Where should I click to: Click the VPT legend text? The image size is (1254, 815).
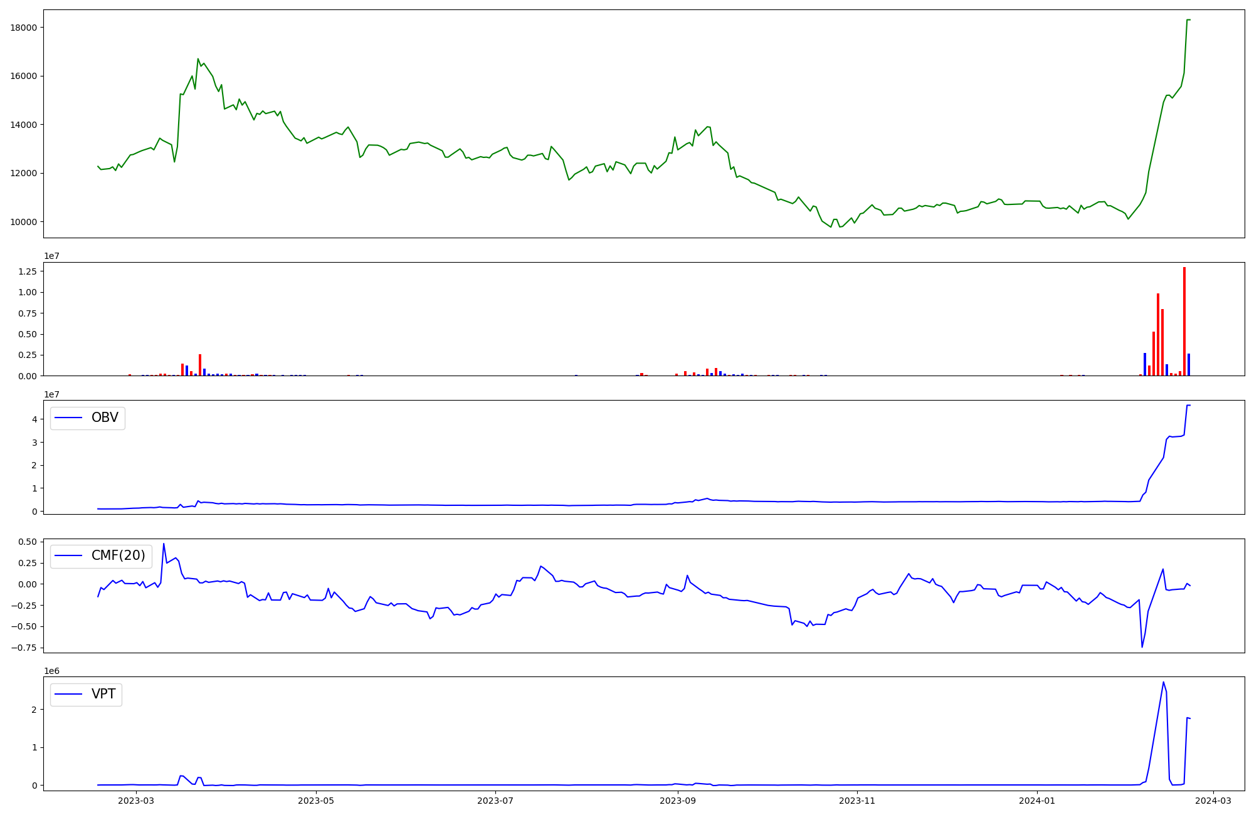click(103, 694)
